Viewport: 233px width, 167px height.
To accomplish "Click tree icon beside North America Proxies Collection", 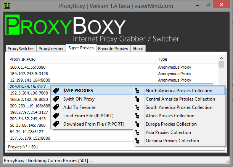I will pos(137,91).
